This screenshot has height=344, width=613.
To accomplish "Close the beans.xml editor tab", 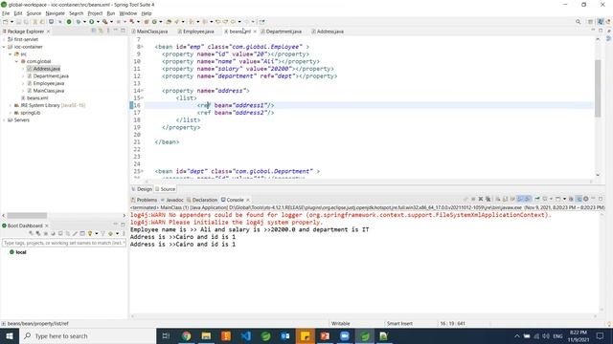I will tap(255, 32).
